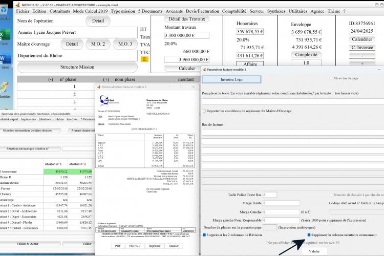Click the Insertion Logo button

pos(231,80)
